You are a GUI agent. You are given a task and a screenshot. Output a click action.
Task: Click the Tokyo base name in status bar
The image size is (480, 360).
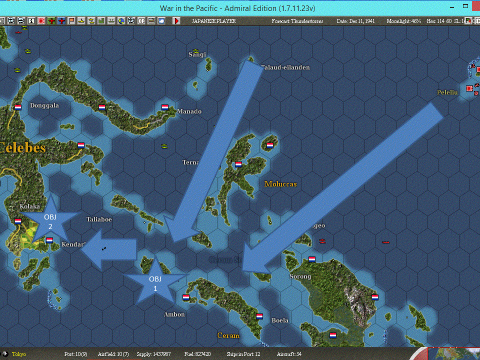tap(19, 354)
